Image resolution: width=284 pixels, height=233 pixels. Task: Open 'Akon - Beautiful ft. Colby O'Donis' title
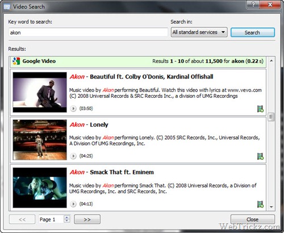141,77
